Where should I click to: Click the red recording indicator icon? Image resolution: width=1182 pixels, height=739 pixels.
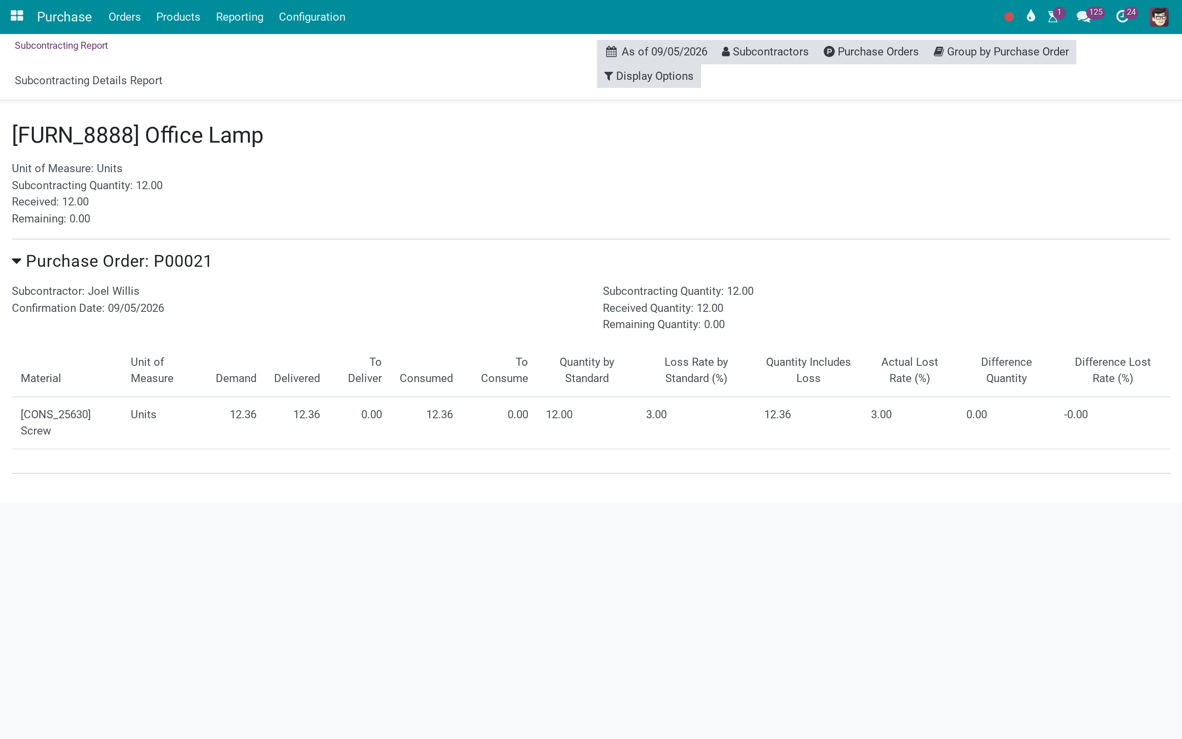pyautogui.click(x=1009, y=17)
